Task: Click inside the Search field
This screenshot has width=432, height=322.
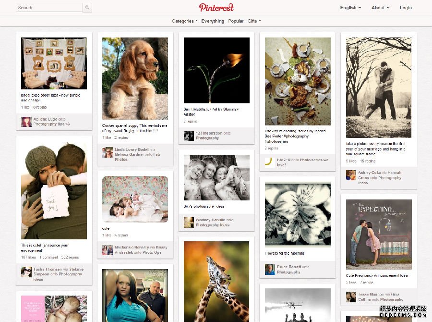Action: click(49, 8)
